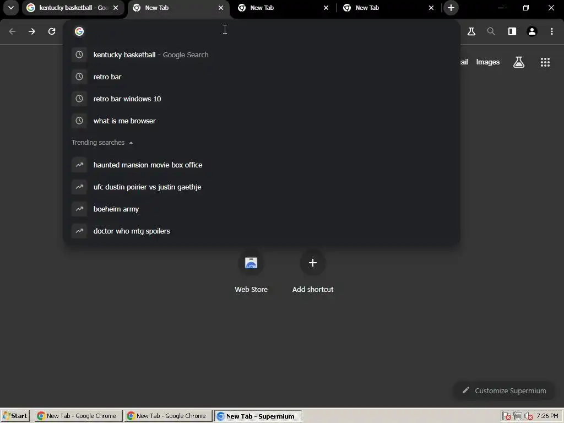Click clock icon beside what is me browser
The image size is (564, 423).
coord(79,121)
